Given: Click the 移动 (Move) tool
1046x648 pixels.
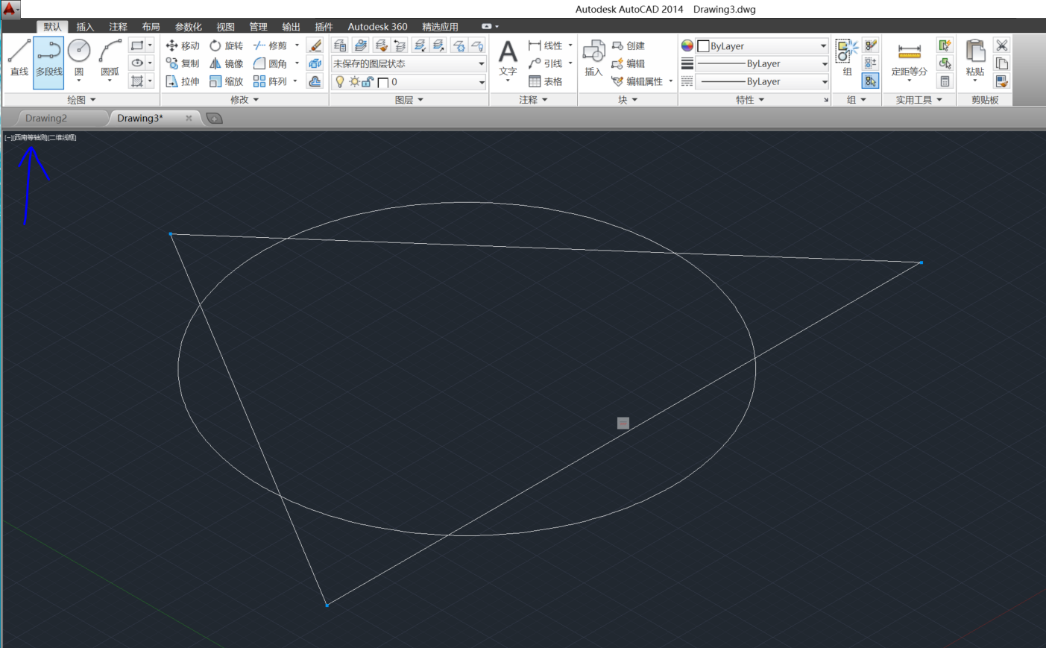Looking at the screenshot, I should [183, 45].
